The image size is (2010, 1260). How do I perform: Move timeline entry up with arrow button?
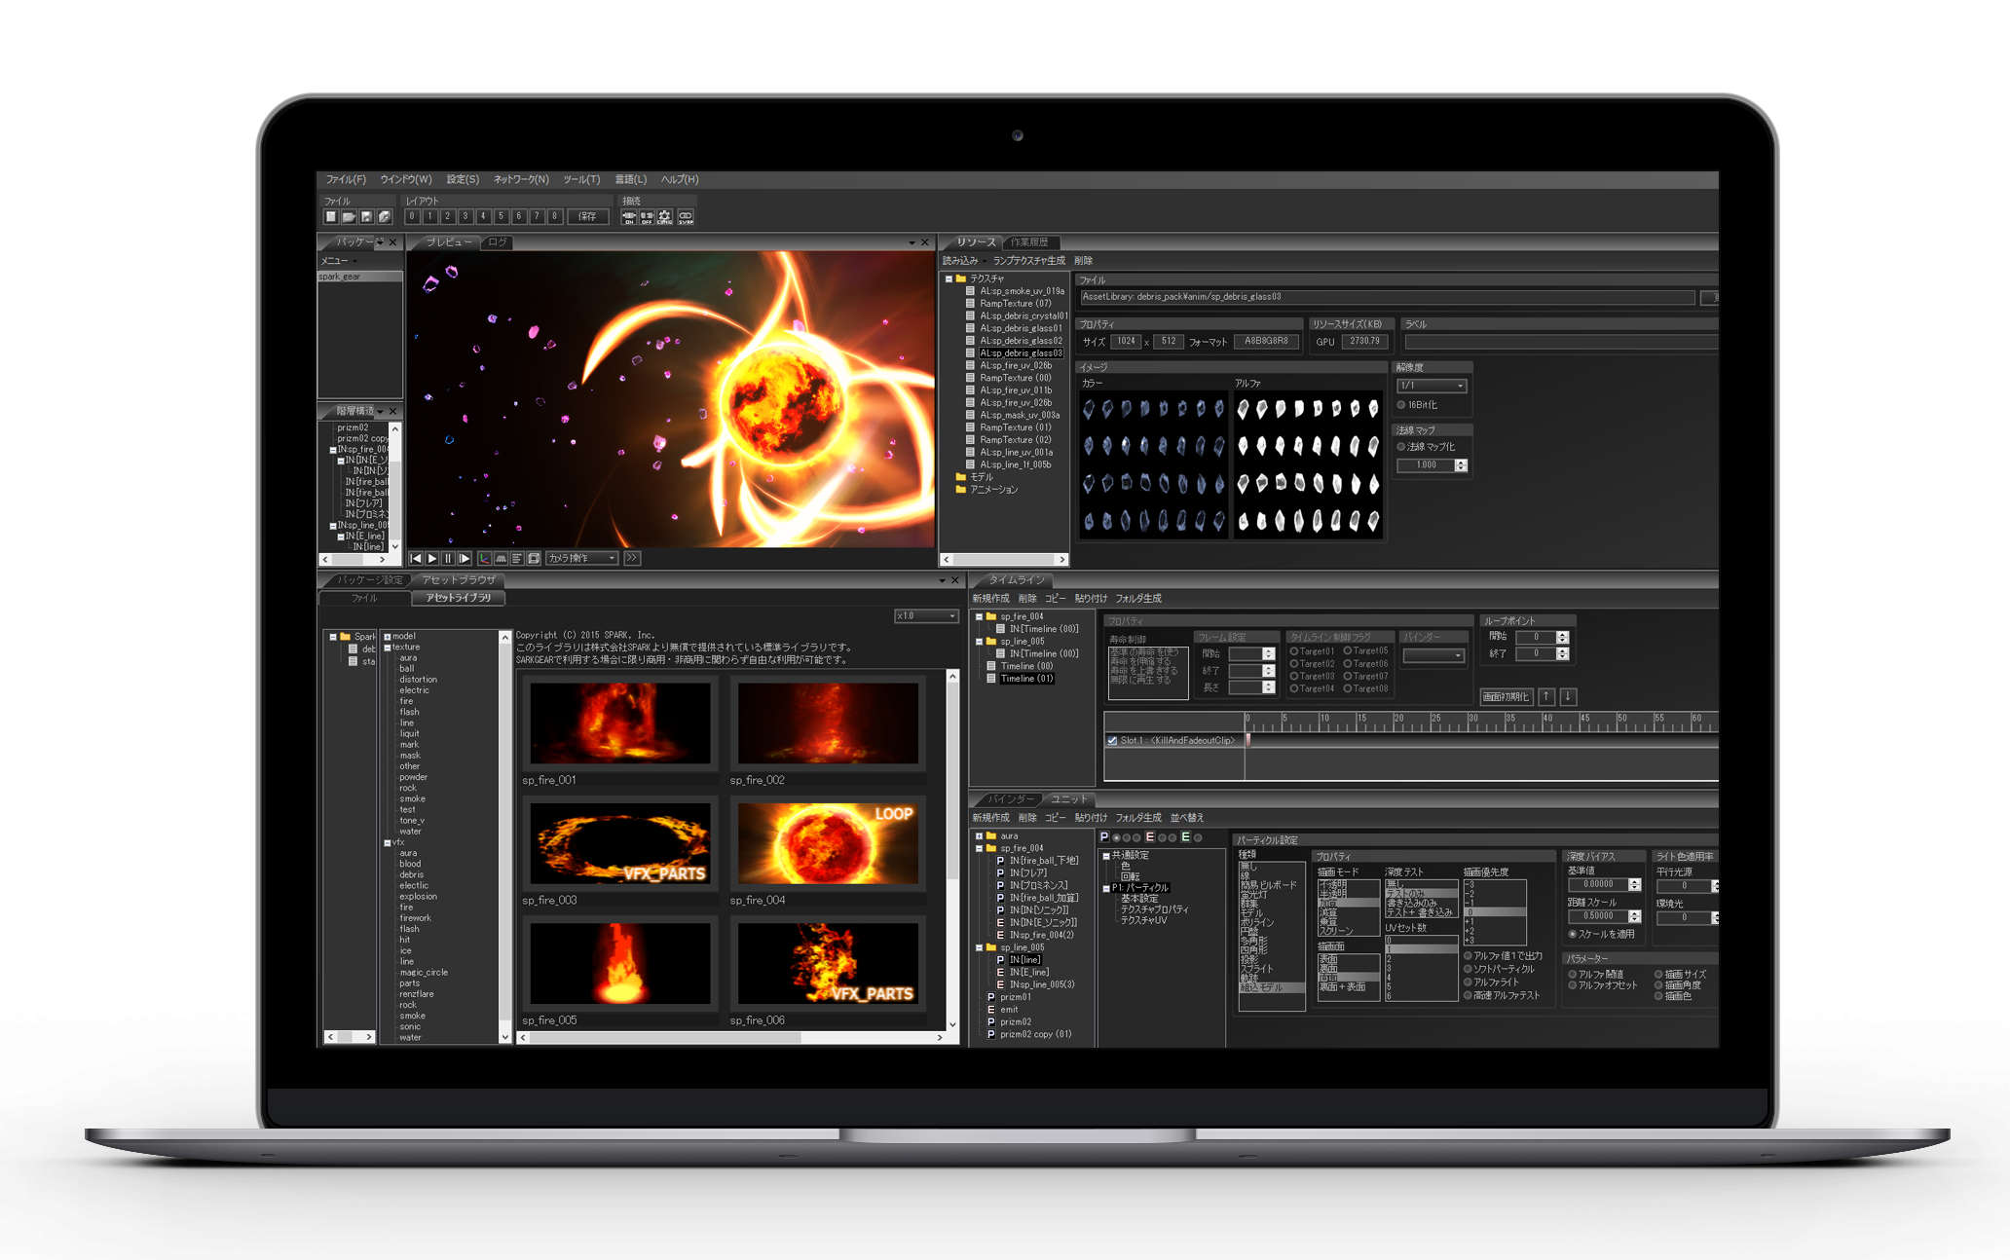[x=1545, y=696]
